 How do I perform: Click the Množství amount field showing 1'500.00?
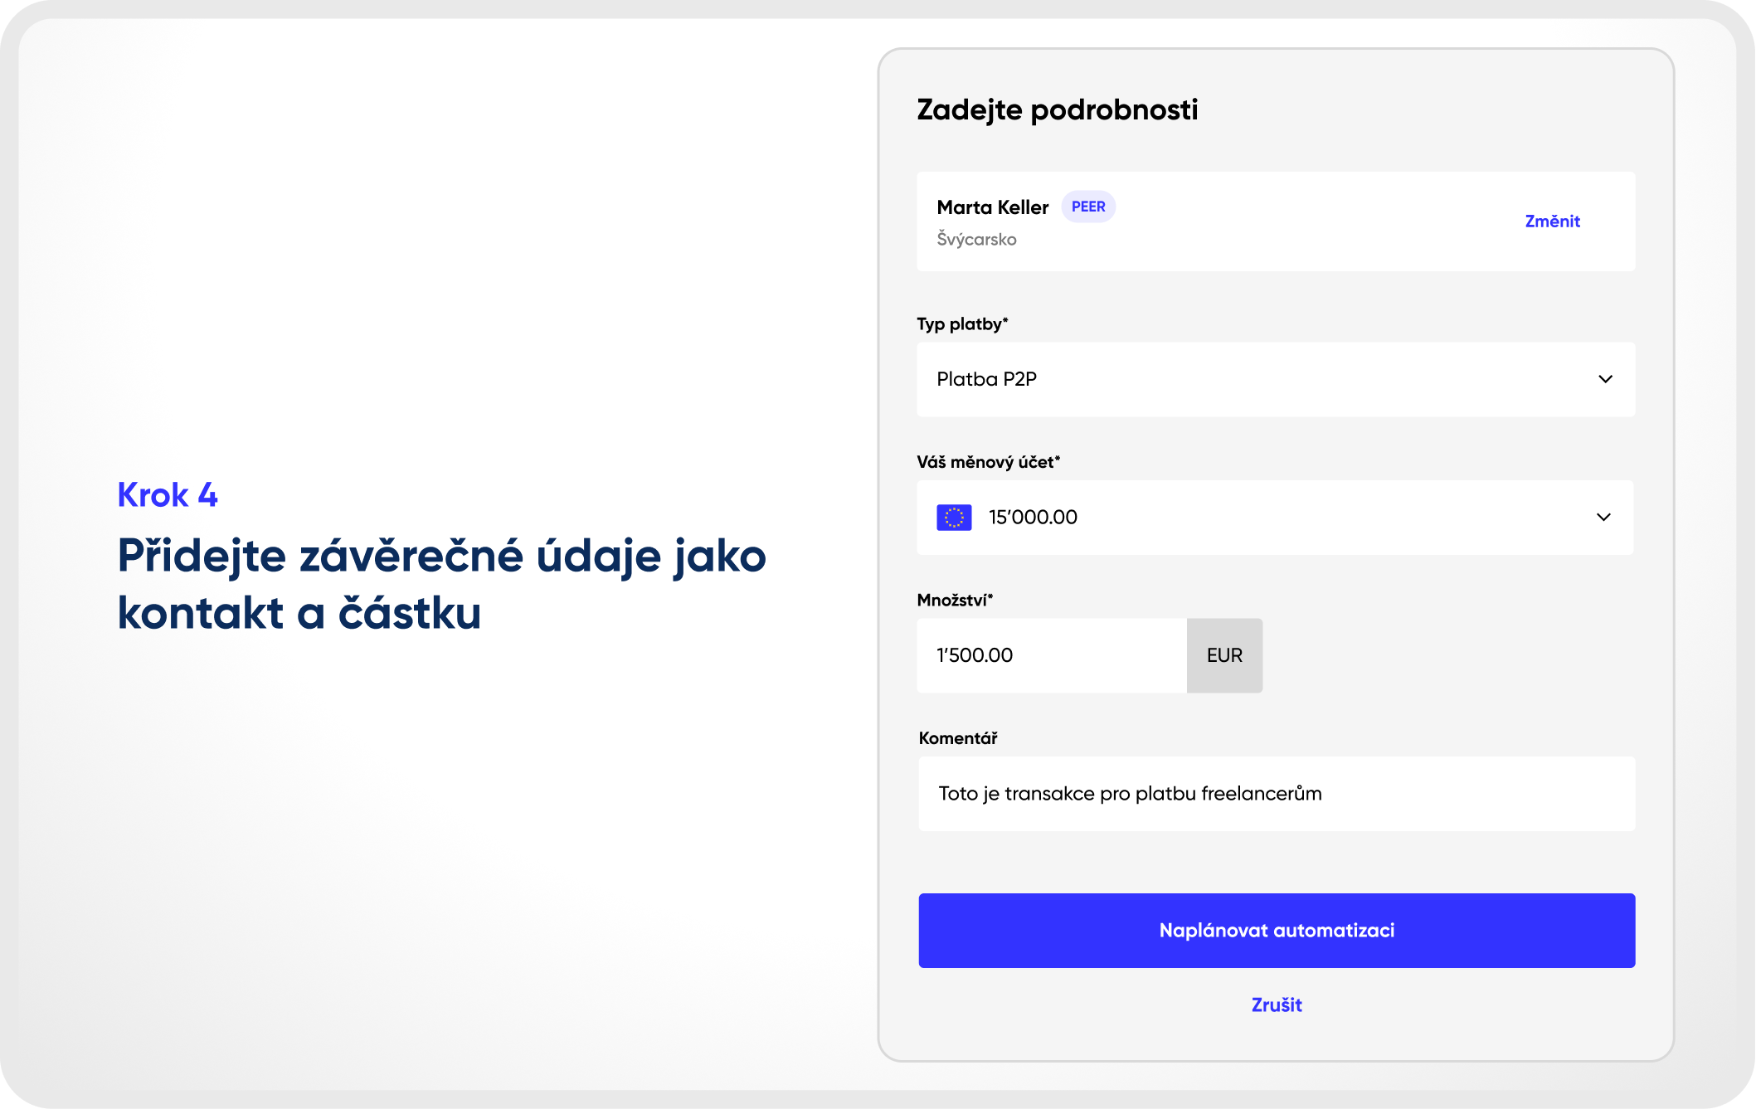tap(1053, 654)
